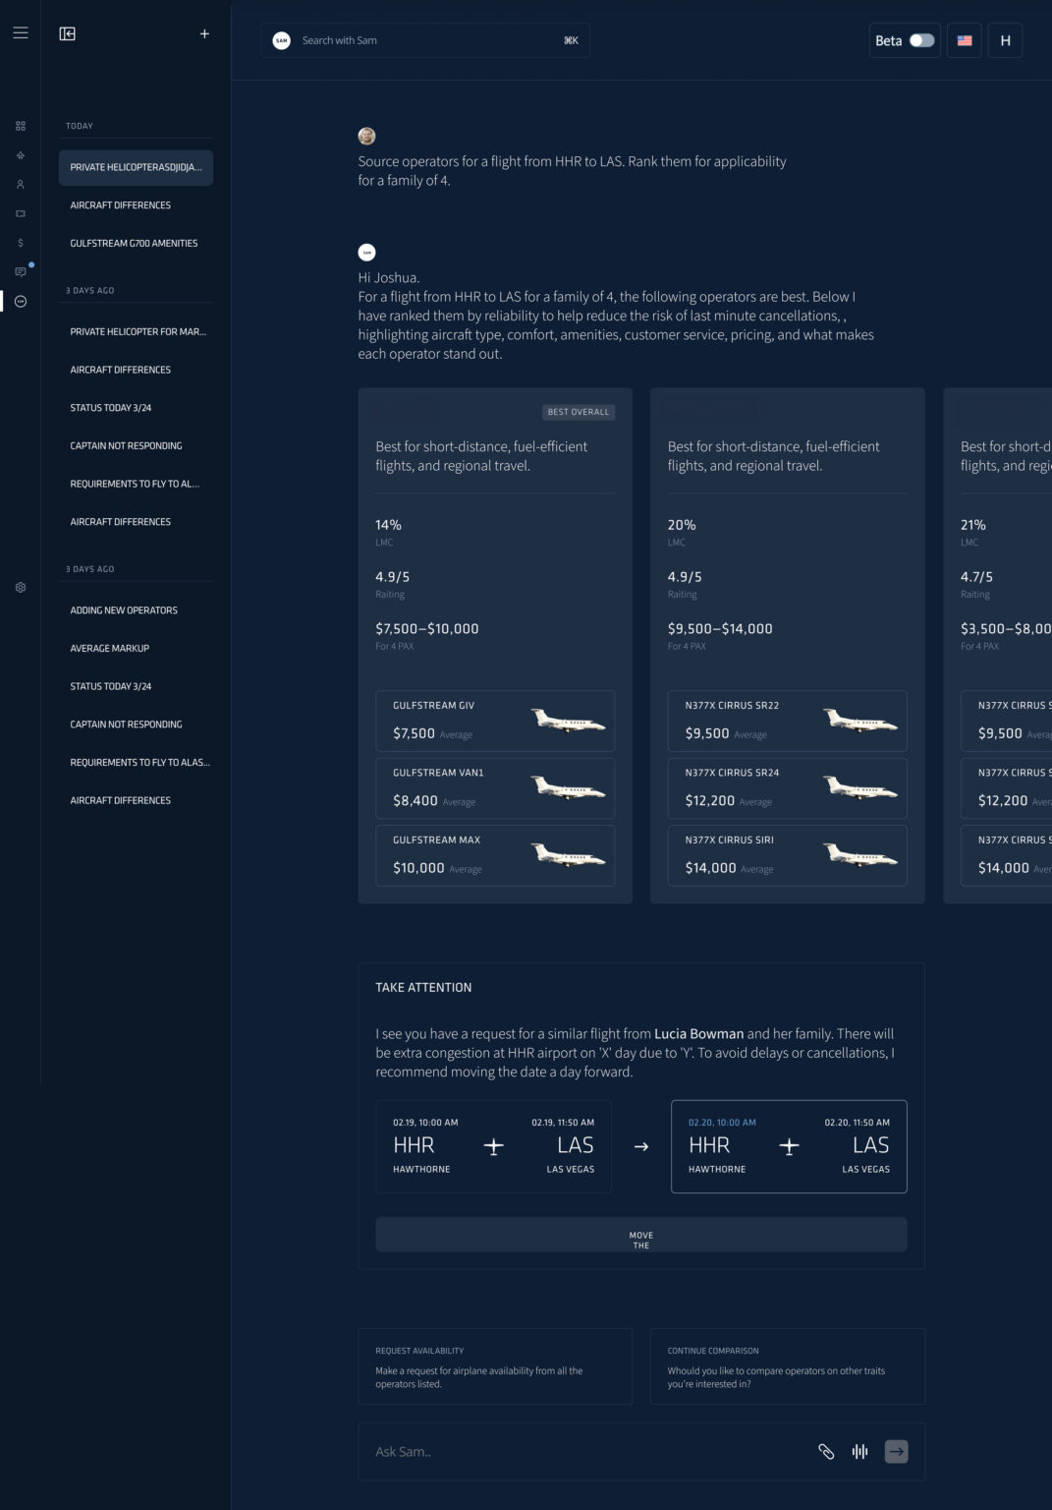
Task: Open the messages icon with notification dot
Action: click(x=21, y=271)
